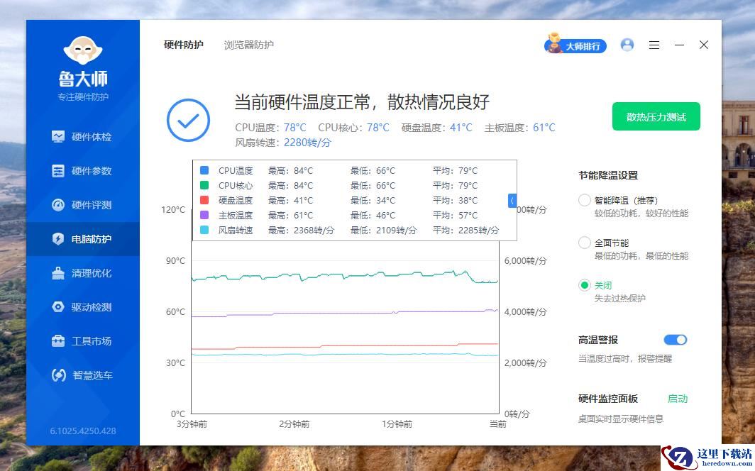The width and height of the screenshot is (755, 471).
Task: Open 驱动检测 in the sidebar
Action: [82, 307]
